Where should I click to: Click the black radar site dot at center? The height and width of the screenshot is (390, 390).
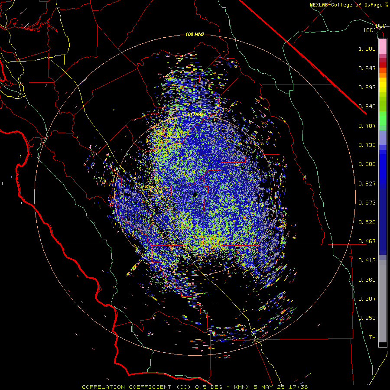tap(195, 195)
